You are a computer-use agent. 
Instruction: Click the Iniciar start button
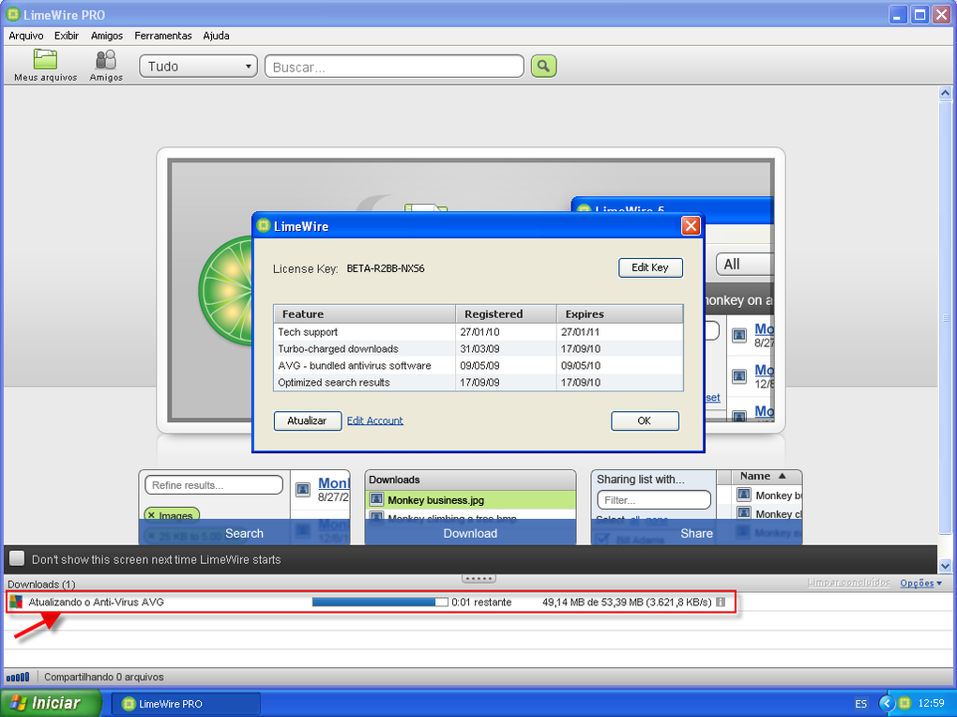pyautogui.click(x=52, y=703)
